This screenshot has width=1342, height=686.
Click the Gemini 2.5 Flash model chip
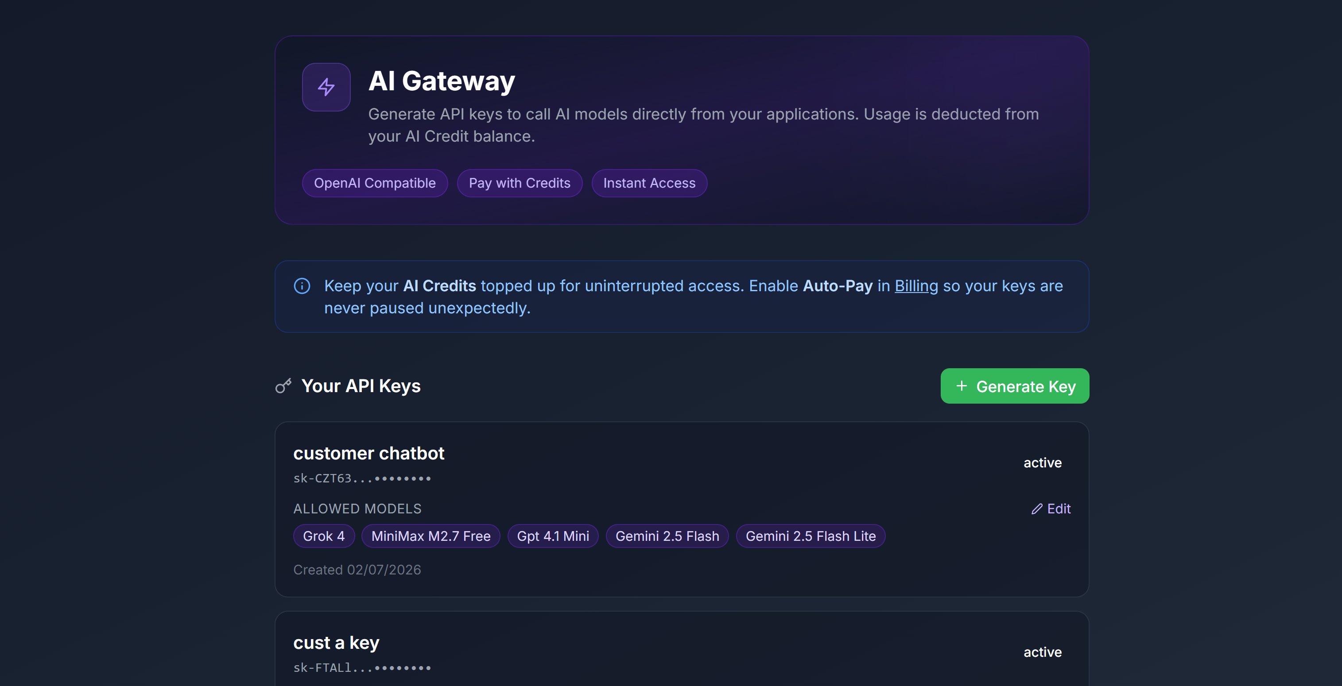667,536
